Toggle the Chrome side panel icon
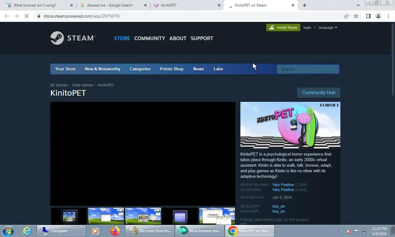The width and height of the screenshot is (395, 237). click(368, 16)
